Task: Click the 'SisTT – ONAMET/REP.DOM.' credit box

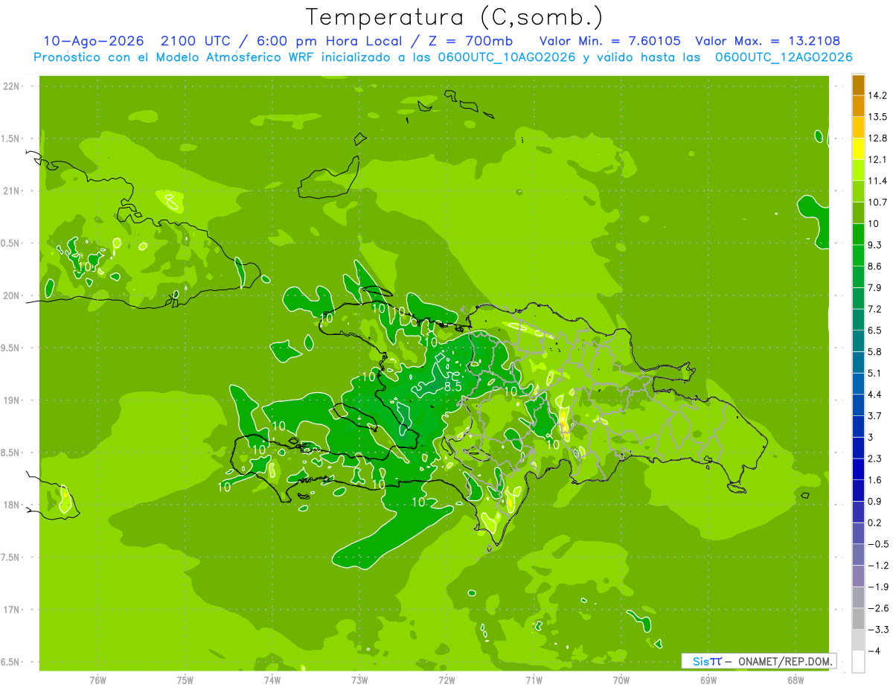Action: click(x=758, y=661)
